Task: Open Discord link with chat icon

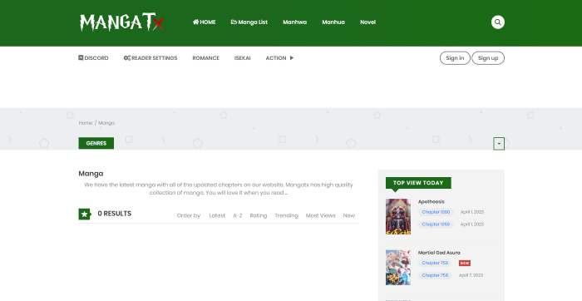Action: tap(93, 58)
